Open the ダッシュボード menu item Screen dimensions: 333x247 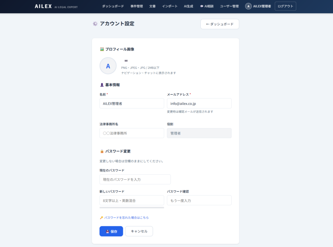(113, 6)
